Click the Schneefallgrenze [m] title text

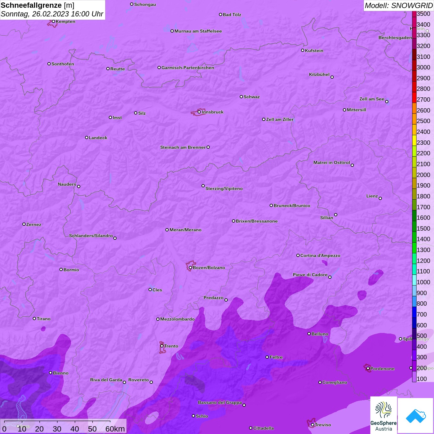coord(38,5)
